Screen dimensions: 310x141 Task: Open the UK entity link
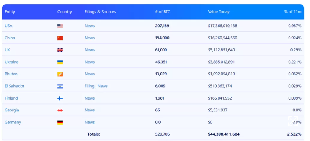tap(7, 50)
